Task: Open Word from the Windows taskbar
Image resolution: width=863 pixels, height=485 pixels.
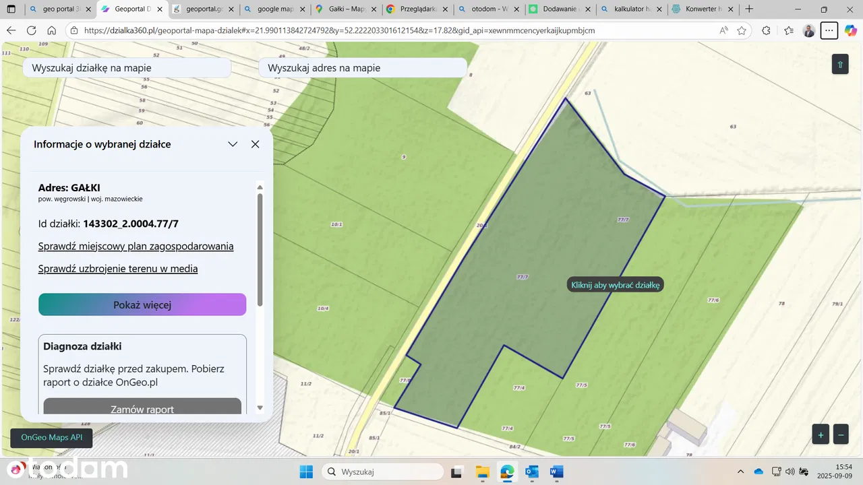Action: click(556, 472)
